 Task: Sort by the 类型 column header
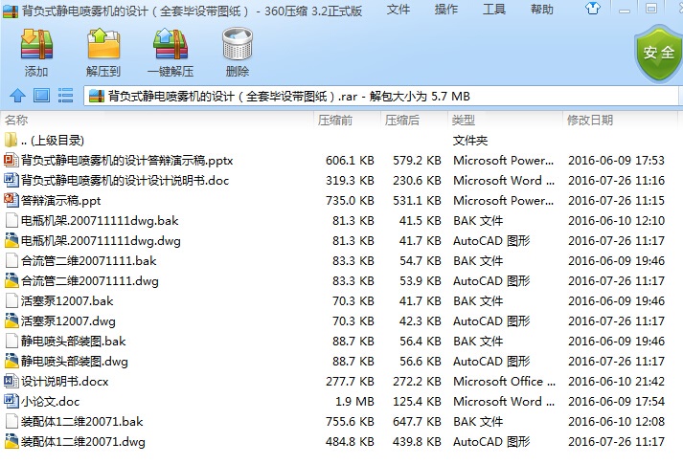pos(505,120)
